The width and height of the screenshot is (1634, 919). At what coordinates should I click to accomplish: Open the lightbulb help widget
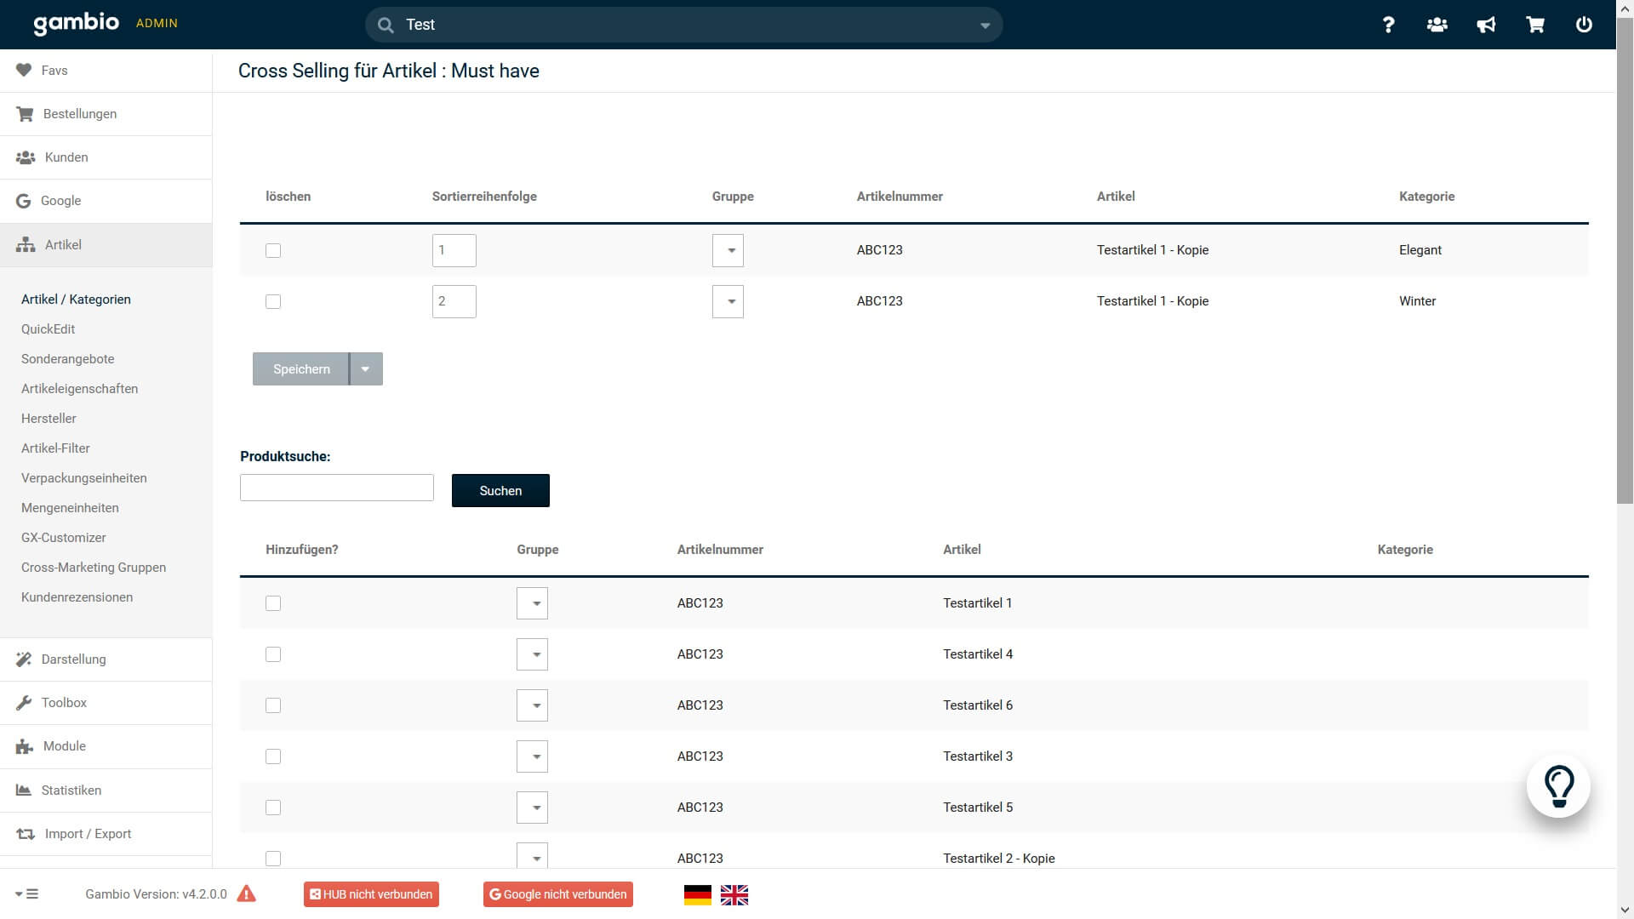point(1558,786)
